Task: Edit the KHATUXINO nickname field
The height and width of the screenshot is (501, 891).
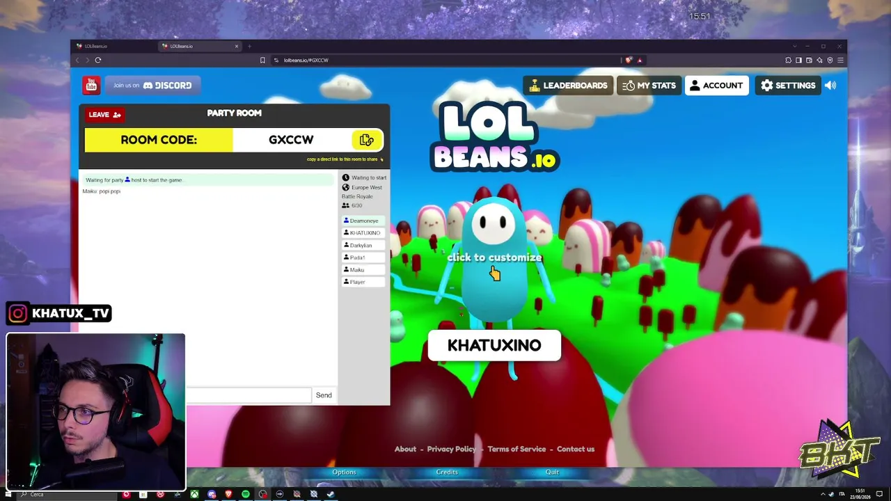Action: click(494, 346)
